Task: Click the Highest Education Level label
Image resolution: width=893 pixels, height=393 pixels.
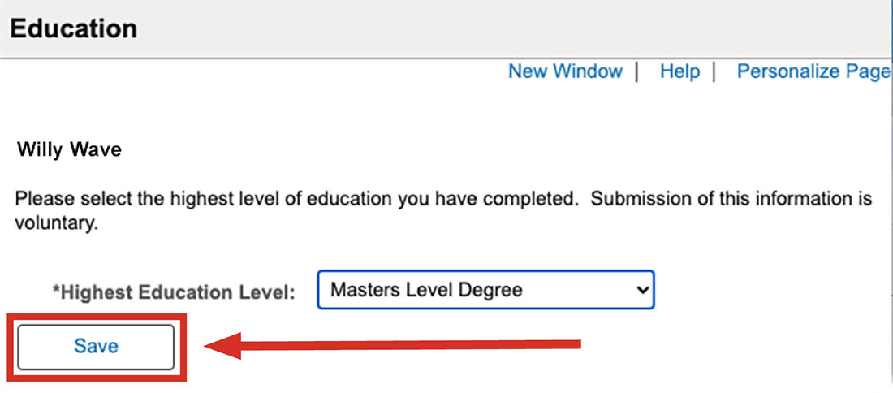Action: pos(174,292)
